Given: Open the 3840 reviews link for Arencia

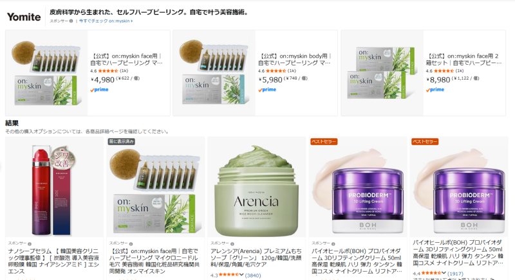Looking at the screenshot, I should point(253,276).
